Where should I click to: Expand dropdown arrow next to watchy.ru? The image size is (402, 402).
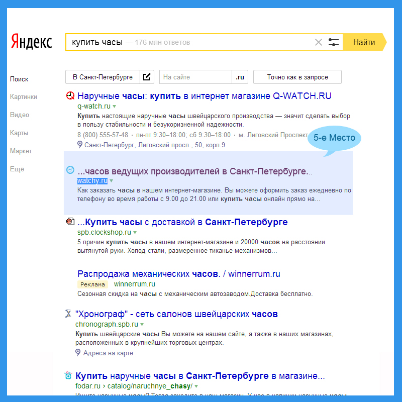click(111, 181)
